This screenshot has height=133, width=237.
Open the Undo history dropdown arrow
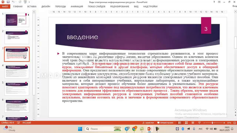(x=16, y=2)
